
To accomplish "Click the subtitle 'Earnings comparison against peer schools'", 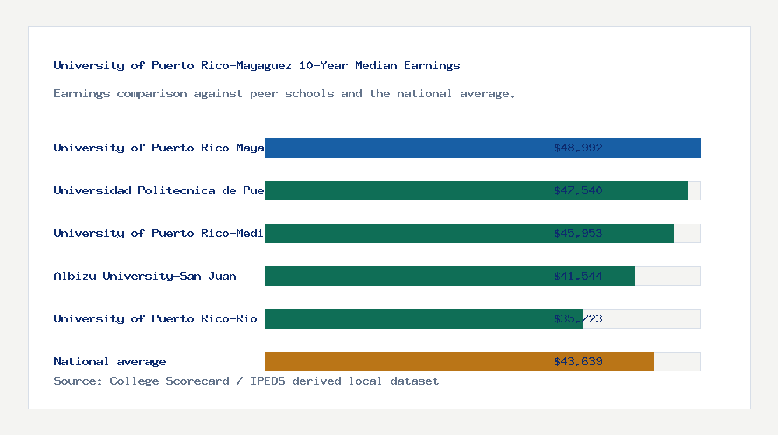I will coord(284,94).
